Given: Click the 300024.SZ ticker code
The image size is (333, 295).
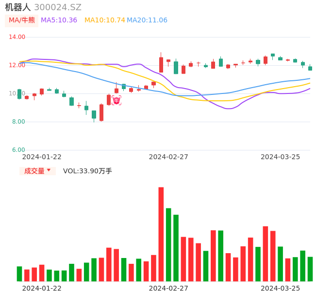Looking at the screenshot, I should (x=58, y=7).
